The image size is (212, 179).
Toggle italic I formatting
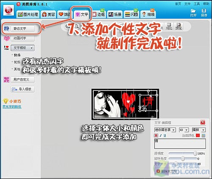click(161, 136)
